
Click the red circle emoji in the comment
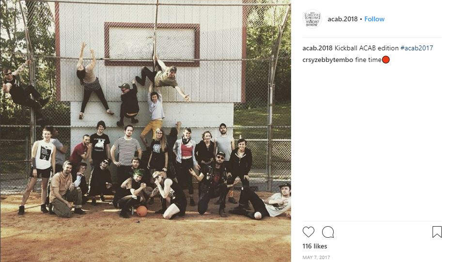pos(386,60)
